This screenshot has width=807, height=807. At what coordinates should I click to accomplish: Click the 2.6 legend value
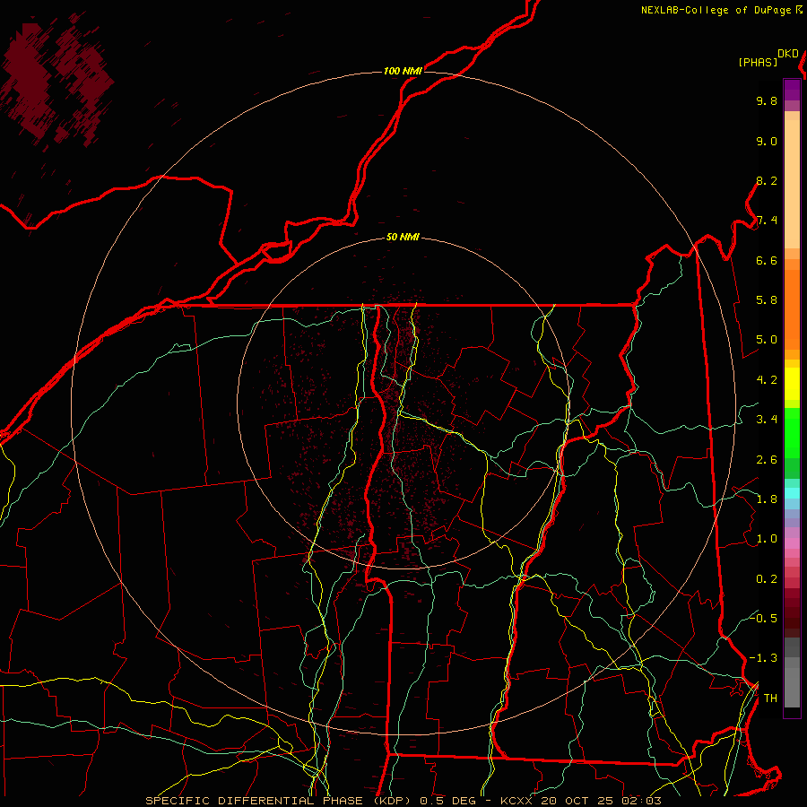click(767, 460)
